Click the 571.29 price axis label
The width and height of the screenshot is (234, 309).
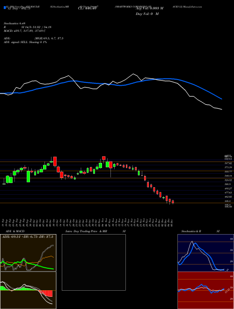228,167
